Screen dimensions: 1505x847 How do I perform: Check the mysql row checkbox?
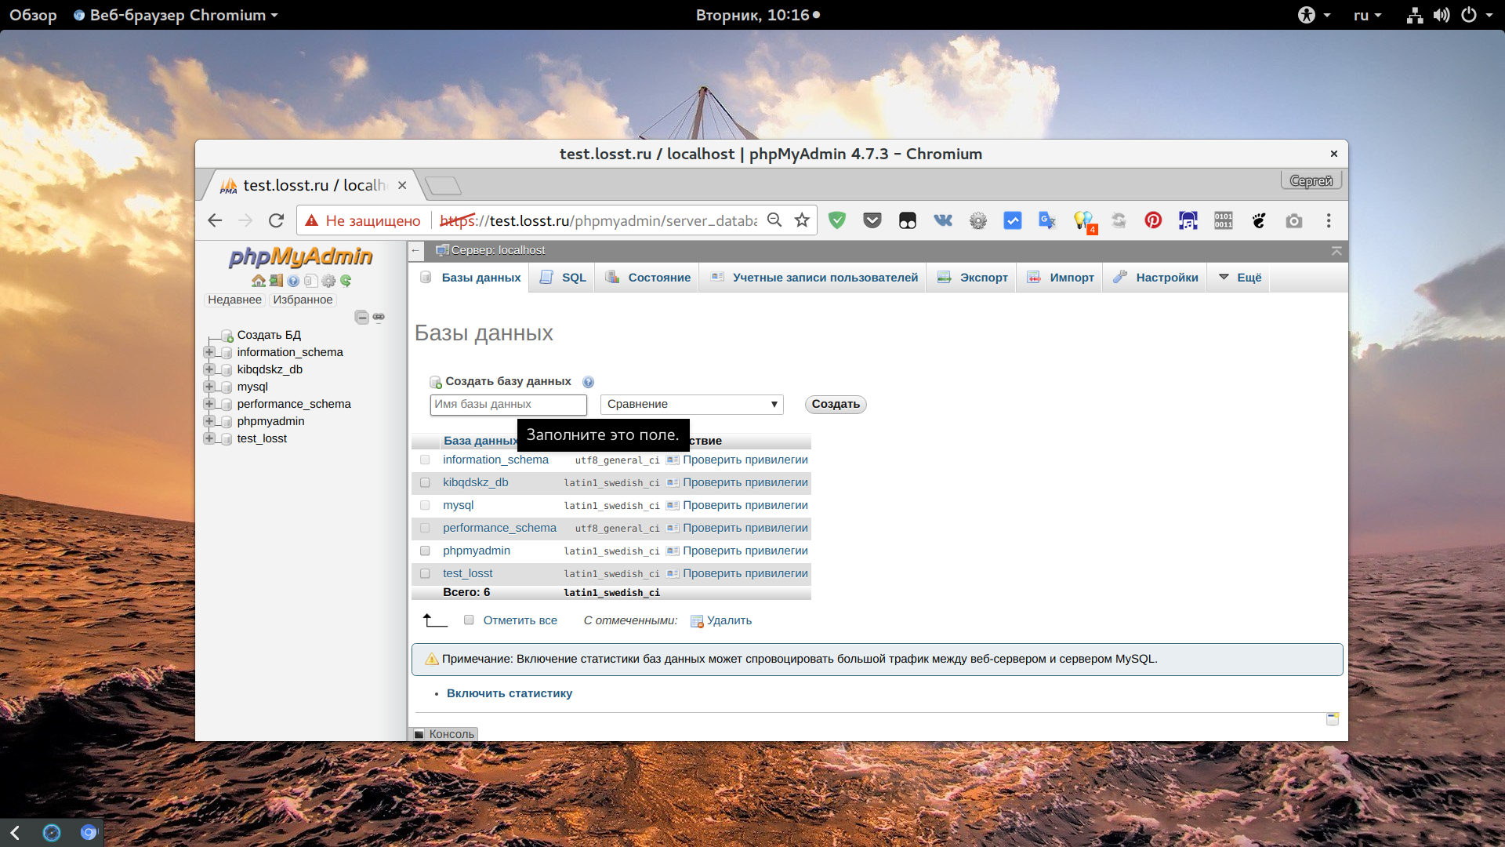[425, 505]
